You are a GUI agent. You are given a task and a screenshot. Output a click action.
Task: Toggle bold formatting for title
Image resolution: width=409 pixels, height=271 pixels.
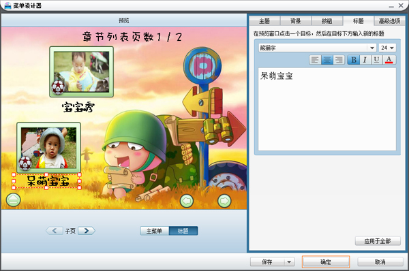(x=353, y=60)
